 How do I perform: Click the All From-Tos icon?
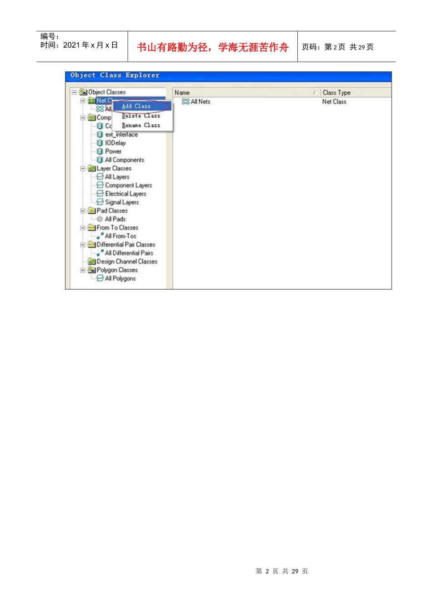pos(100,236)
